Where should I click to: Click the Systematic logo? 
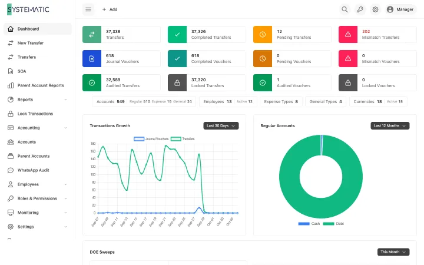coord(28,9)
